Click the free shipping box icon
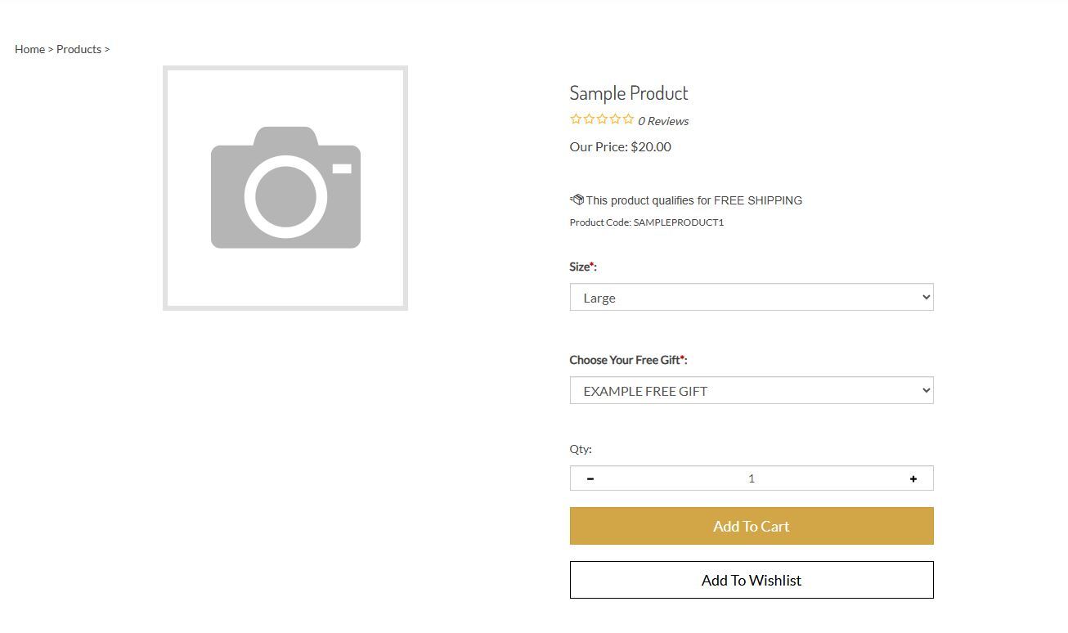The image size is (1068, 633). [577, 199]
